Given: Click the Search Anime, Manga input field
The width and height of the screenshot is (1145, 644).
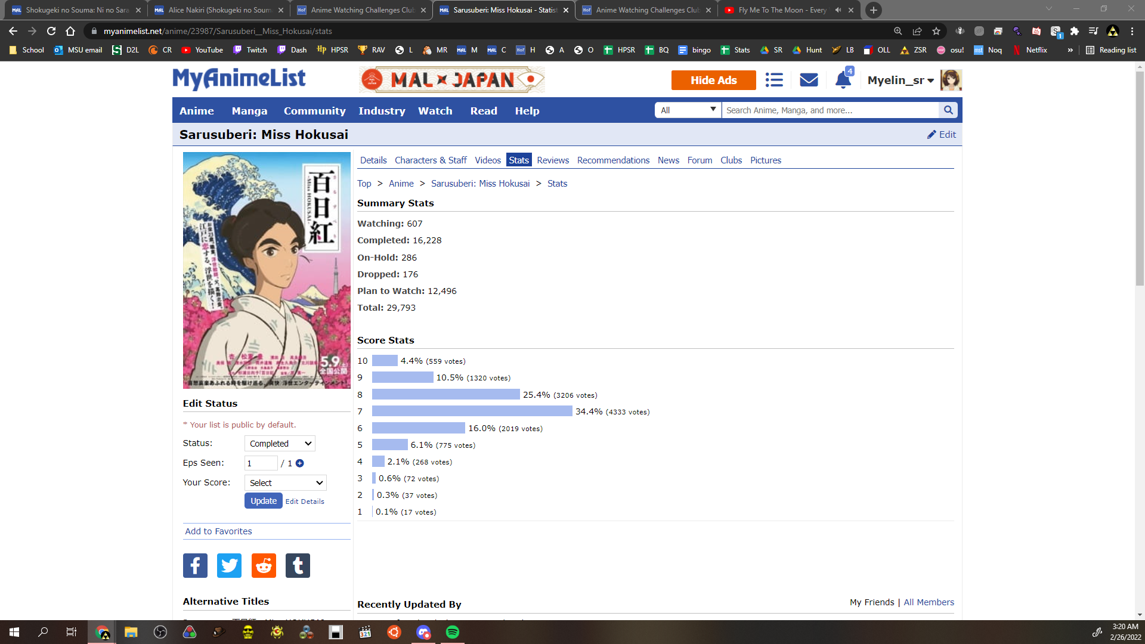Looking at the screenshot, I should pos(829,110).
